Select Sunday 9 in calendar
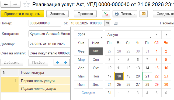Viewport: 174px width, 100px height. 166,60
